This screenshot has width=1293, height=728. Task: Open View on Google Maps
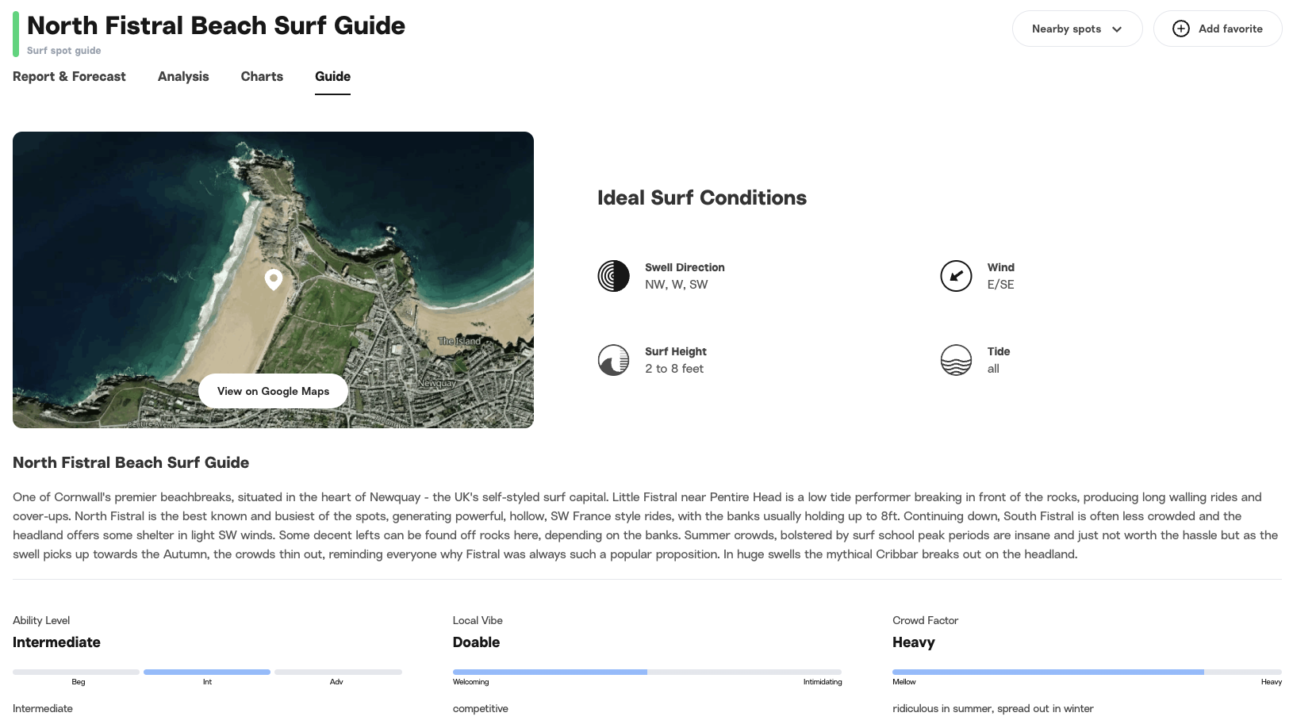(273, 390)
